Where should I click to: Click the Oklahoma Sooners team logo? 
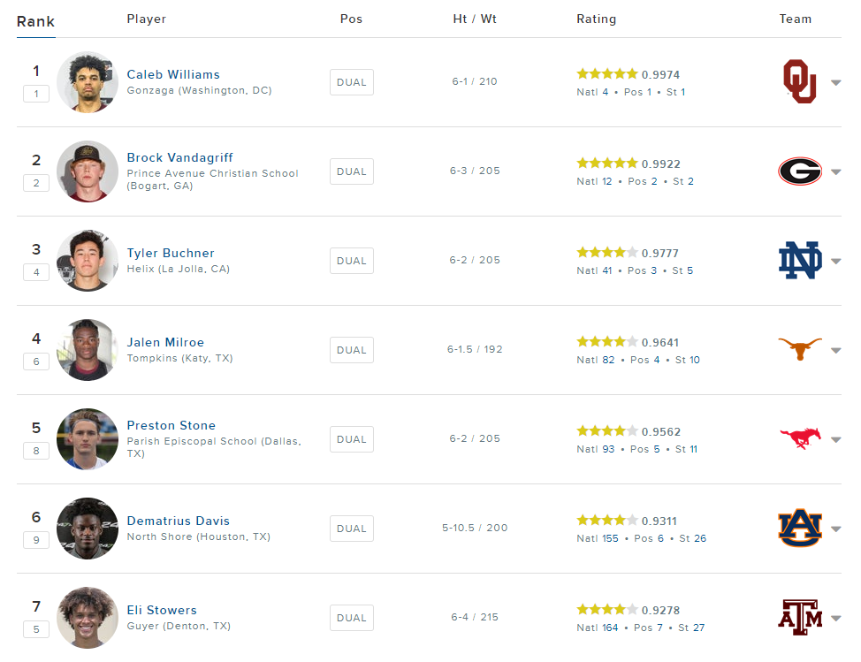point(799,82)
